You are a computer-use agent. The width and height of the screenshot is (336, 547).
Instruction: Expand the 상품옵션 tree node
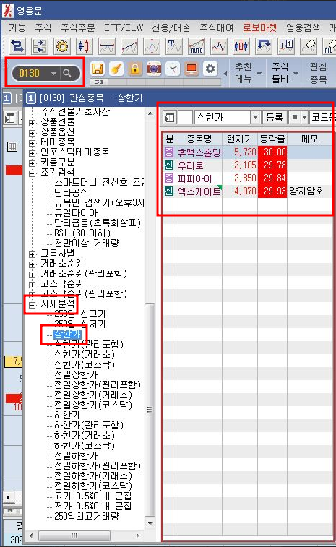tap(32, 133)
